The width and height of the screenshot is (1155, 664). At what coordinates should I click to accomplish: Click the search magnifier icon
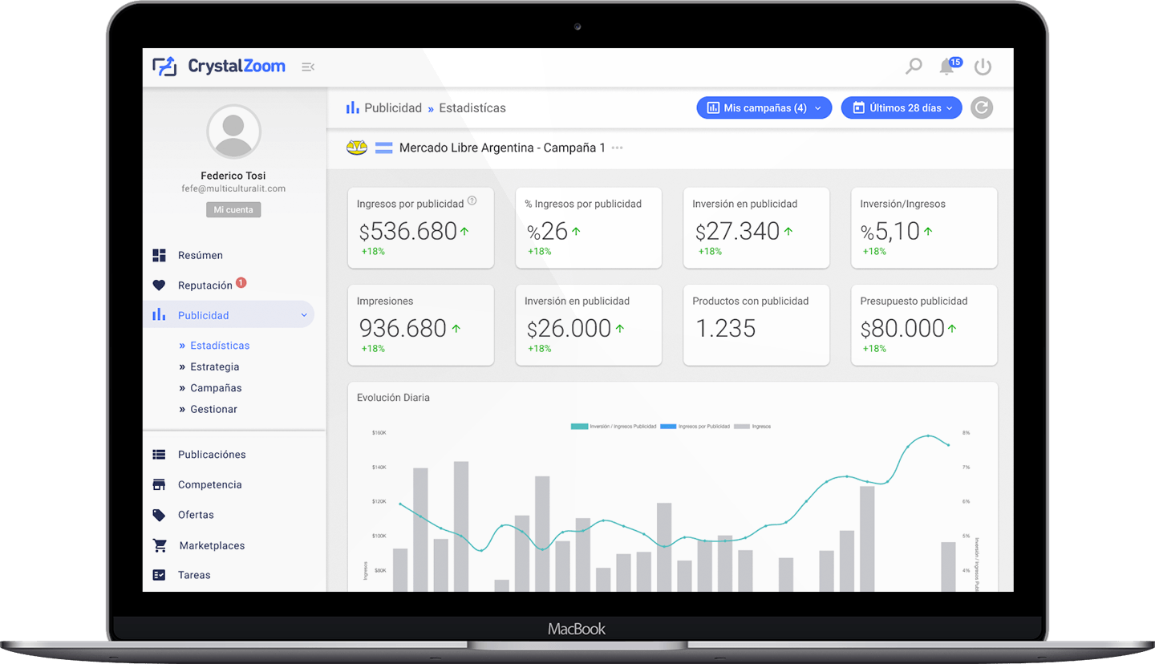coord(914,67)
